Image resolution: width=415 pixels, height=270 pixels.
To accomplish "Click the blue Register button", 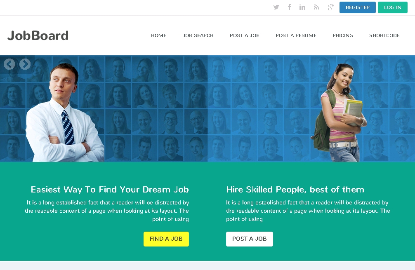I will (358, 7).
